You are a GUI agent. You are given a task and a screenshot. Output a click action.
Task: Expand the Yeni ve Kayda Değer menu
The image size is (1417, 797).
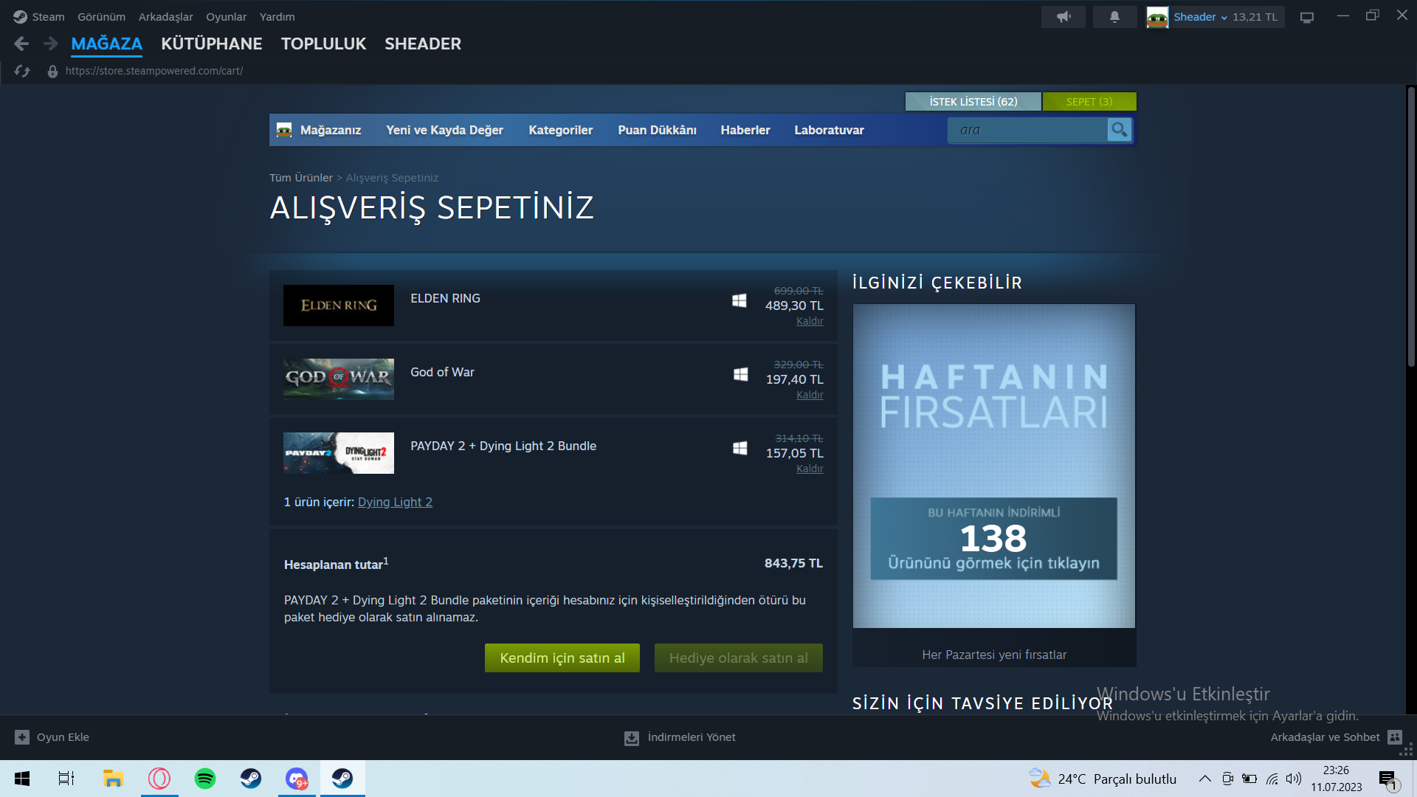coord(444,130)
